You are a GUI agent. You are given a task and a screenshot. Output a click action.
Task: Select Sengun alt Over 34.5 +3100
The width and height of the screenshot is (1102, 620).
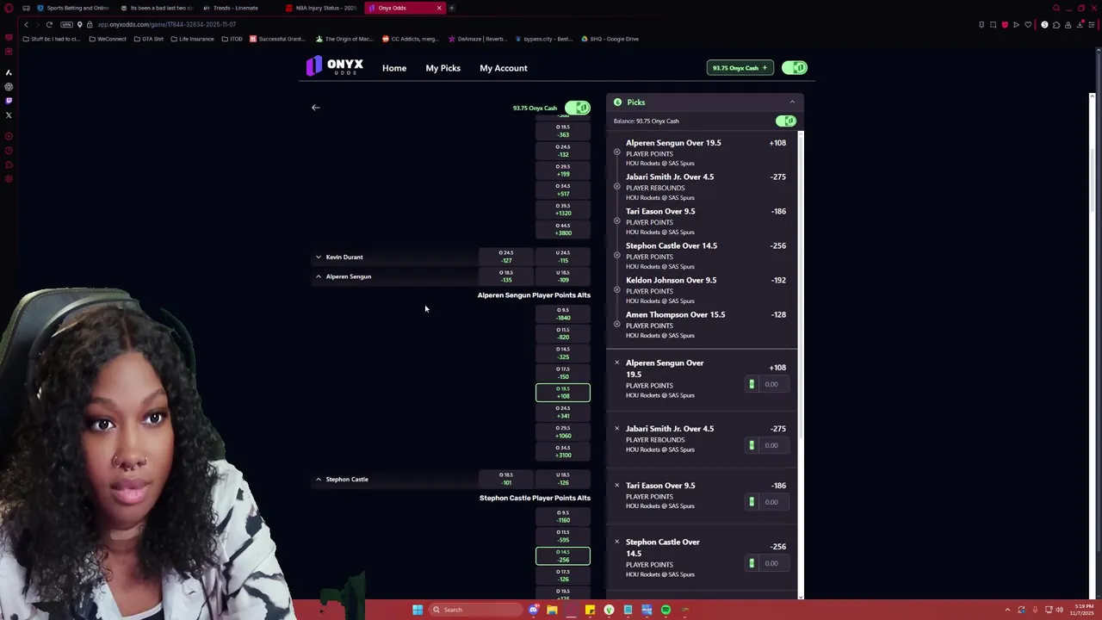coord(563,451)
